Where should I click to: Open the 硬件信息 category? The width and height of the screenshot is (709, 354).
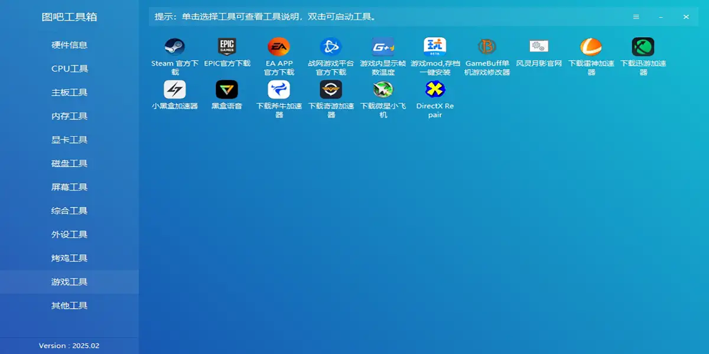point(69,45)
